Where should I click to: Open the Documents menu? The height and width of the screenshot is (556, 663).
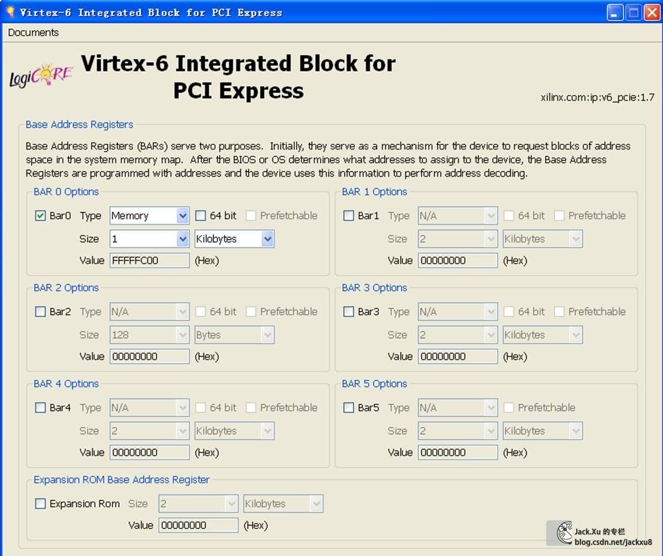tap(33, 32)
